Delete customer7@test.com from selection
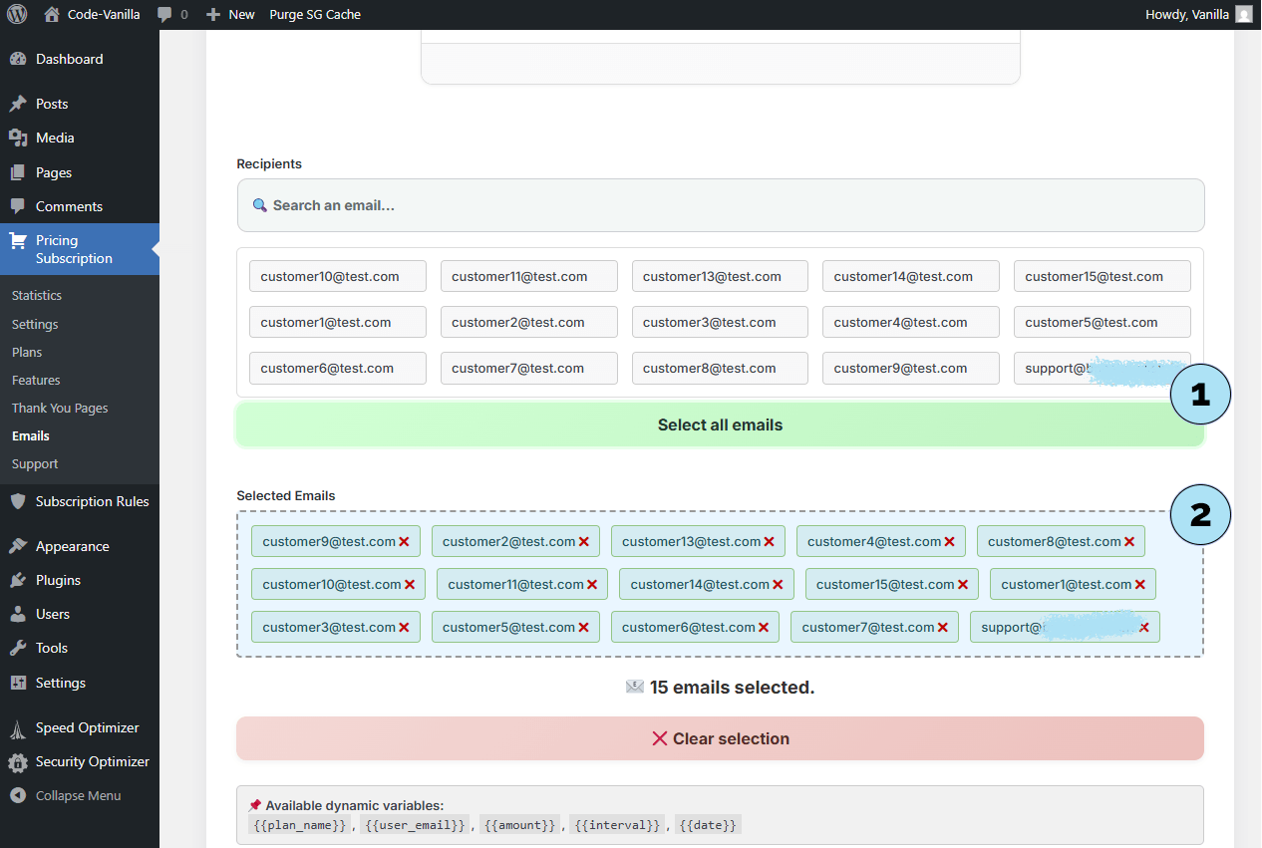 coord(943,628)
